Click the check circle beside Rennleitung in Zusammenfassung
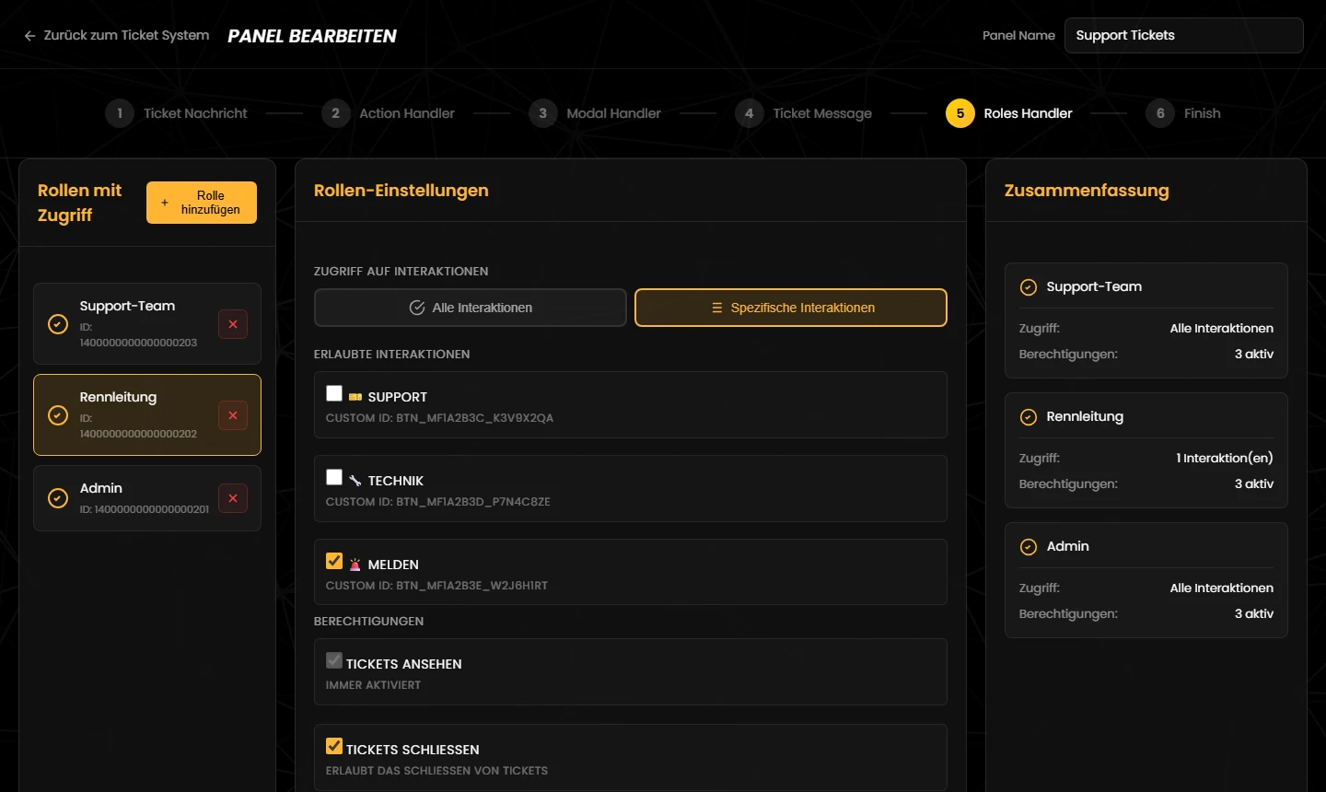Image resolution: width=1326 pixels, height=792 pixels. pos(1029,417)
